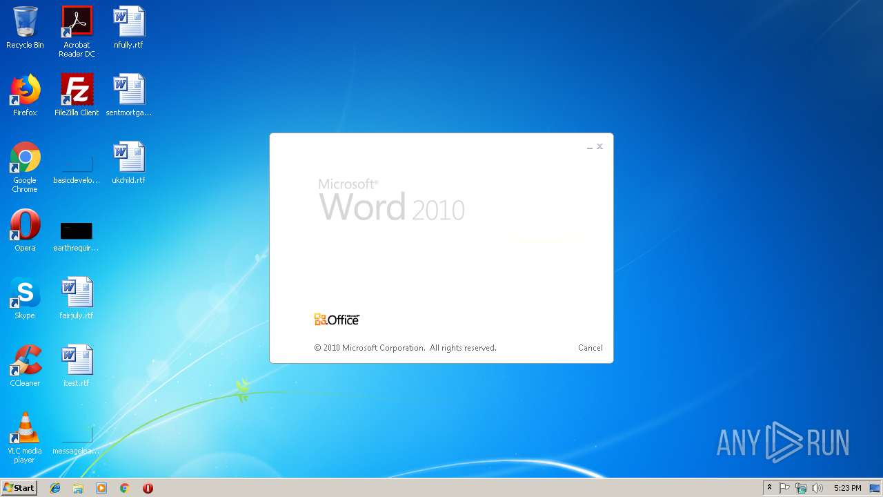
Task: Select the fairjuly.rtf document icon
Action: [x=77, y=298]
